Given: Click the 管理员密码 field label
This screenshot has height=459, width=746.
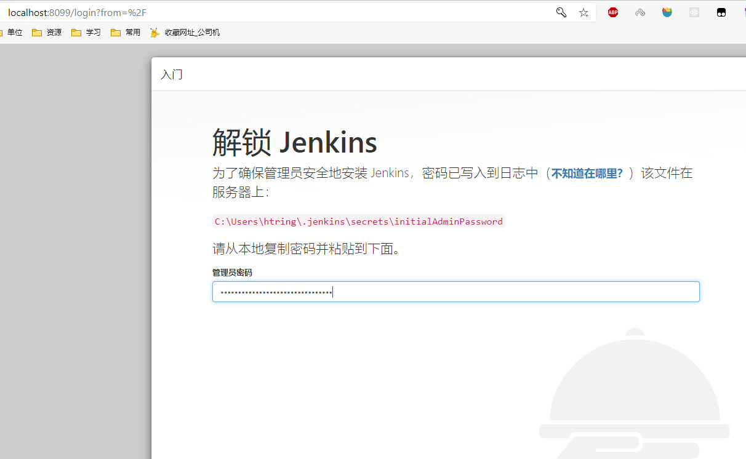Looking at the screenshot, I should (232, 273).
